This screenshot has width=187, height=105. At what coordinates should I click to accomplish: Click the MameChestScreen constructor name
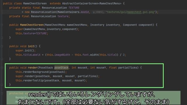[32, 25]
